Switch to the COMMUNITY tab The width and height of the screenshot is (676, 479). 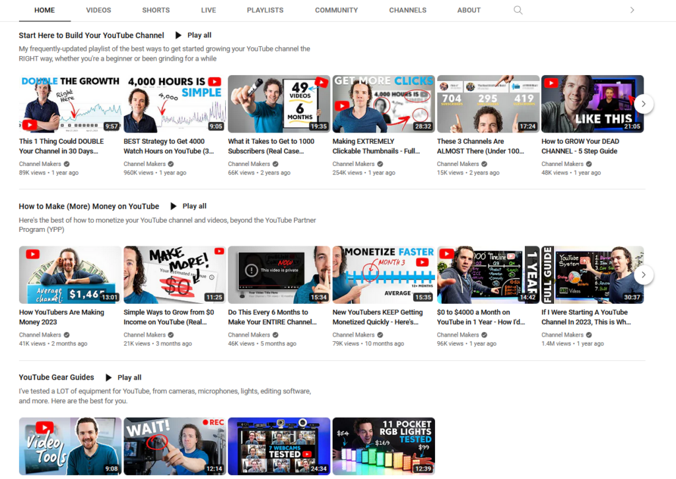click(336, 10)
